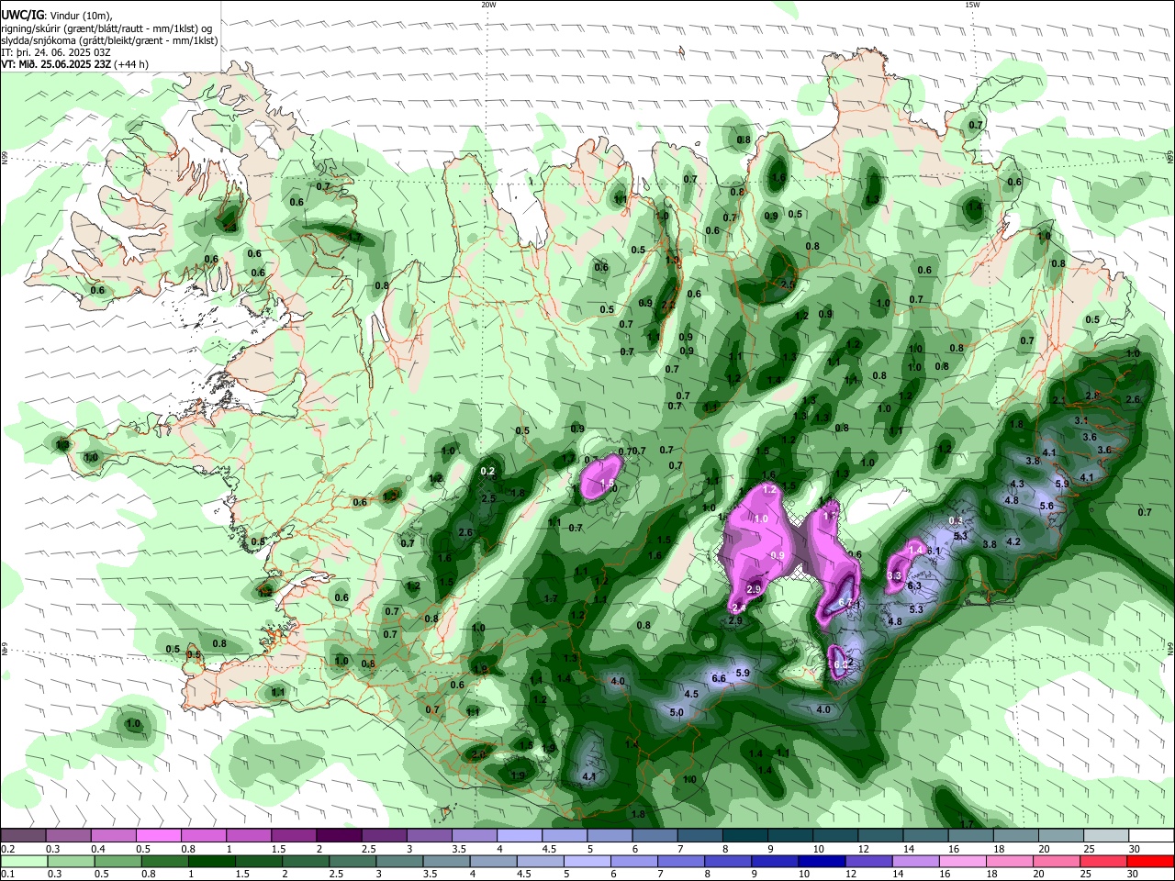This screenshot has width=1175, height=881.
Task: Click the bright pink 0.5–0.8 legend swatch
Action: (x=158, y=836)
